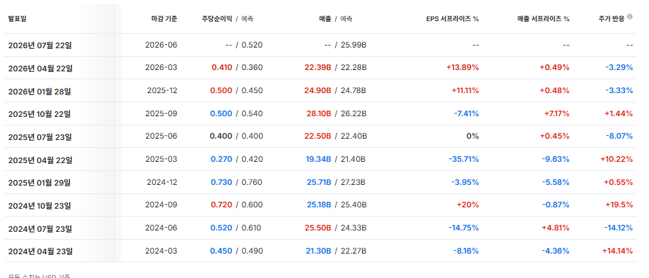This screenshot has height=278, width=649.
Task: Click the 2024-03 closing period cell
Action: click(161, 251)
